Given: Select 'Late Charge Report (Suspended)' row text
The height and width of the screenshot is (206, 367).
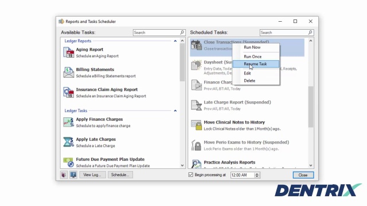Looking at the screenshot, I should tap(237, 102).
